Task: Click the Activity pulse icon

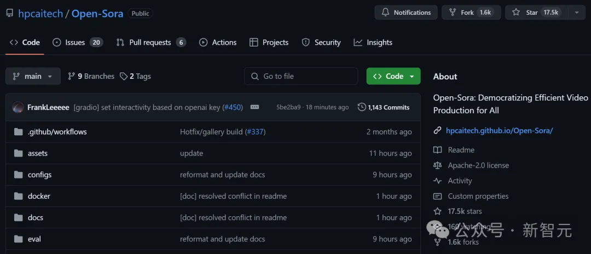Action: click(438, 181)
